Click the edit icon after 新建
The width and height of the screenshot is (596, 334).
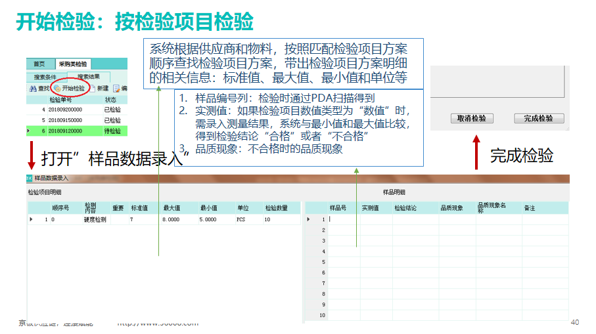click(116, 89)
